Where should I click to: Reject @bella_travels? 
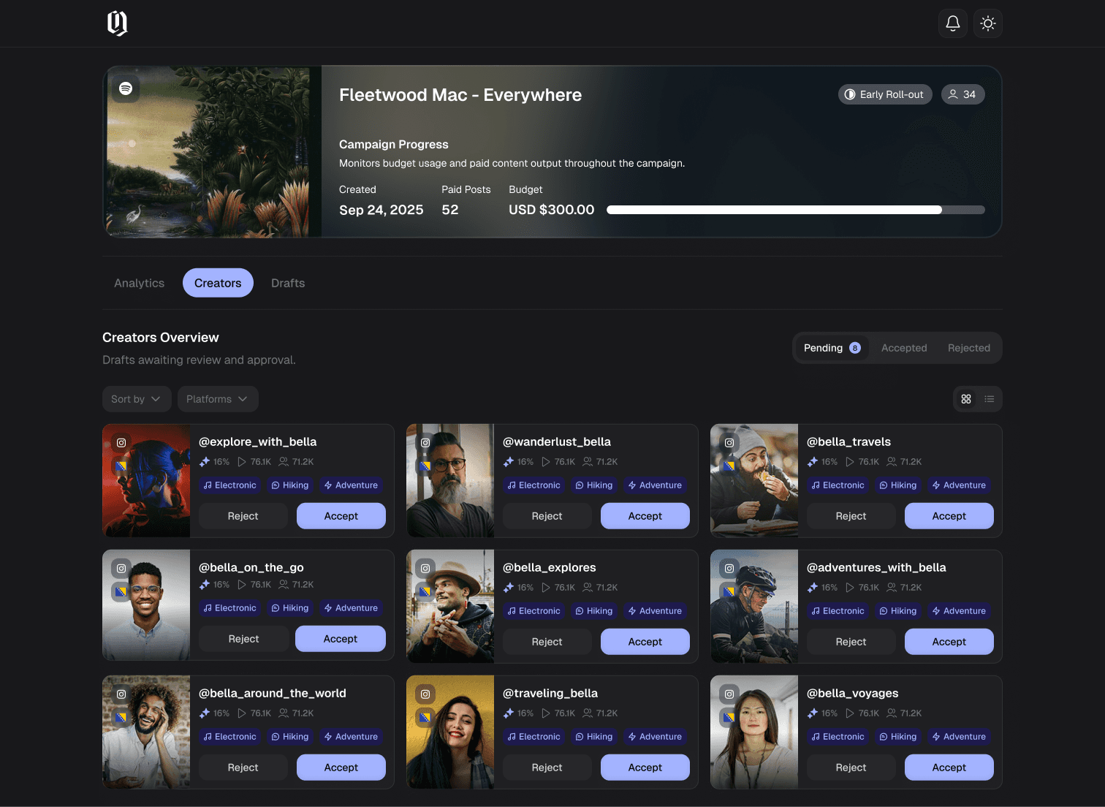(851, 516)
